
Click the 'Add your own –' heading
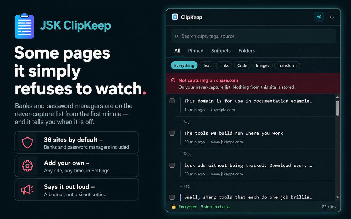pos(67,163)
